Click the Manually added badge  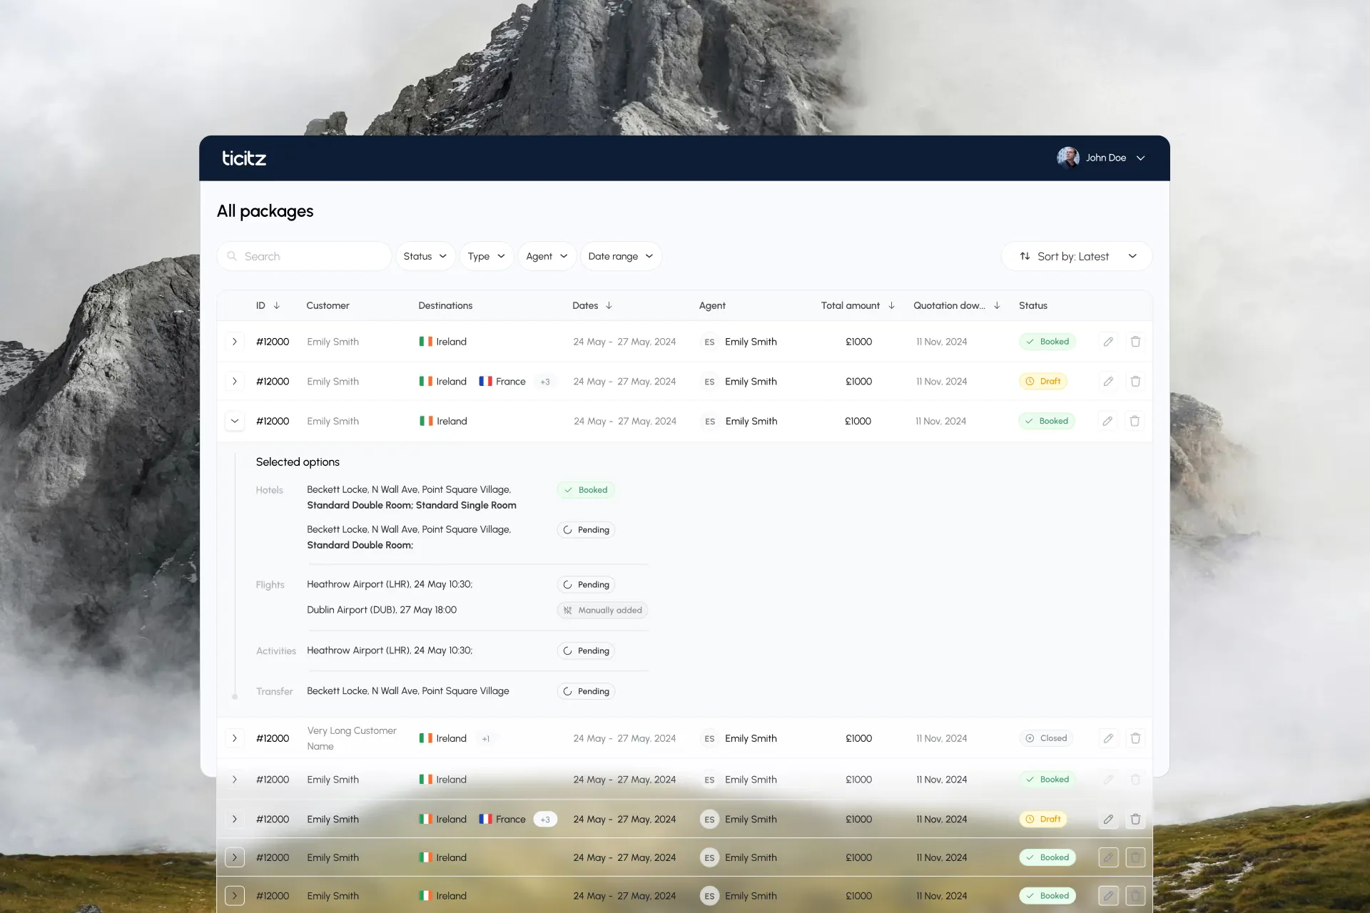603,610
